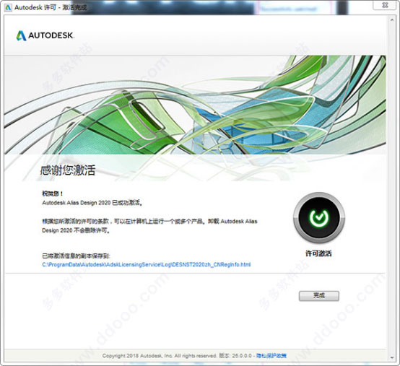Click the Autodesk logo in the header
This screenshot has height=366, width=400.
[x=45, y=35]
